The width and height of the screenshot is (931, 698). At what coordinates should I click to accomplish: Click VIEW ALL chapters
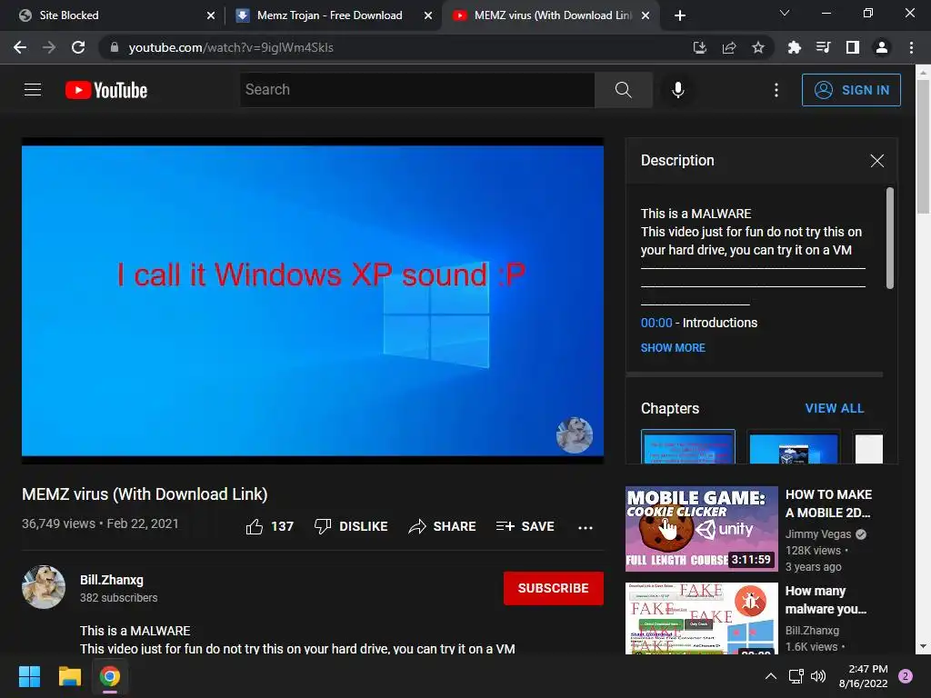(835, 408)
